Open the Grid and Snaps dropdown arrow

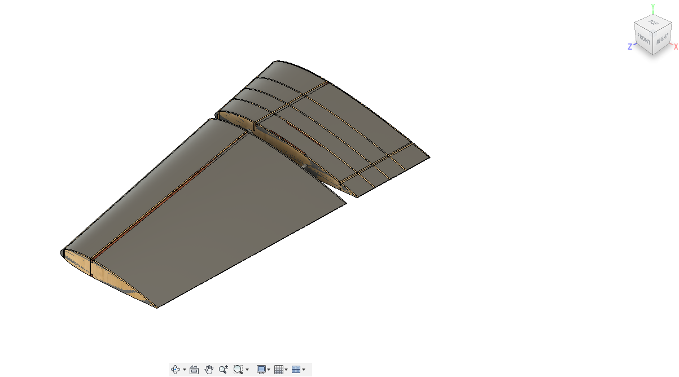click(286, 370)
